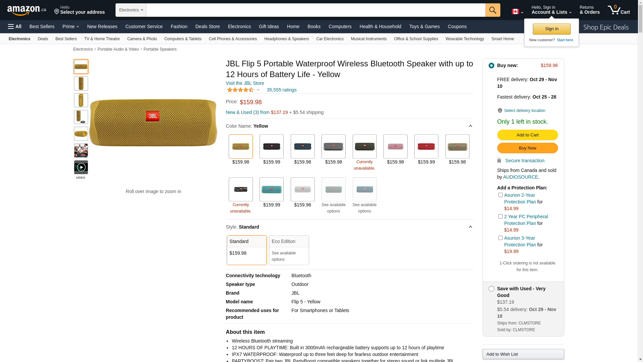Open the shopping cart icon
The width and height of the screenshot is (643, 362).
click(x=618, y=10)
